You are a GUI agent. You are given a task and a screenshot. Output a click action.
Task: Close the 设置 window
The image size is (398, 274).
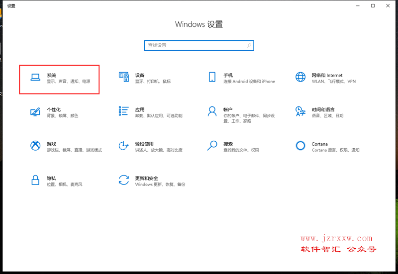[x=388, y=5]
